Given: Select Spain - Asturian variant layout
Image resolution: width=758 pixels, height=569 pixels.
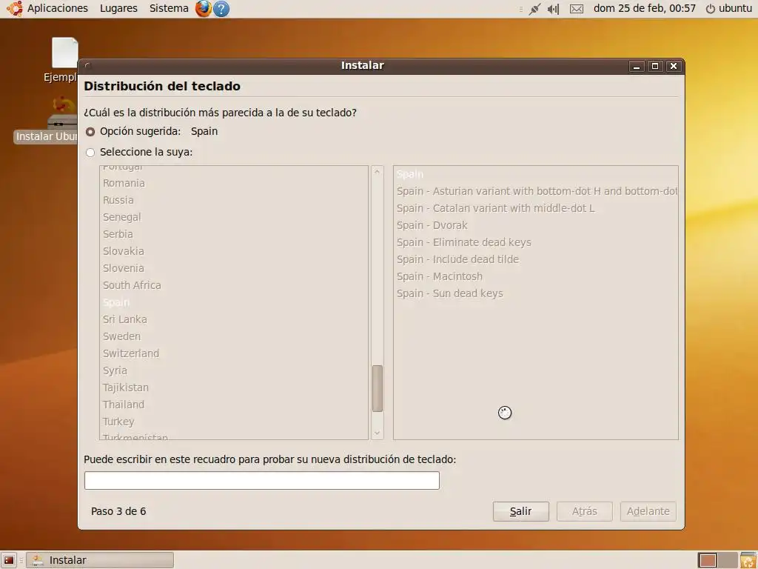Looking at the screenshot, I should [x=536, y=191].
